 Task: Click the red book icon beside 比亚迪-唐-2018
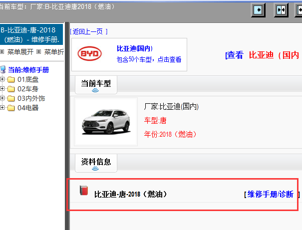coord(84,191)
